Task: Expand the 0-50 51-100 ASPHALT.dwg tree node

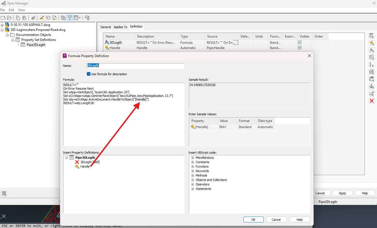Action: coord(2,25)
